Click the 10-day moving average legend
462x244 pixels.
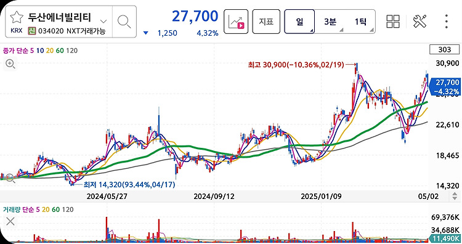click(40, 51)
